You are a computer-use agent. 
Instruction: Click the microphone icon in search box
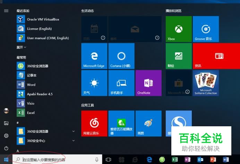coord(97,160)
